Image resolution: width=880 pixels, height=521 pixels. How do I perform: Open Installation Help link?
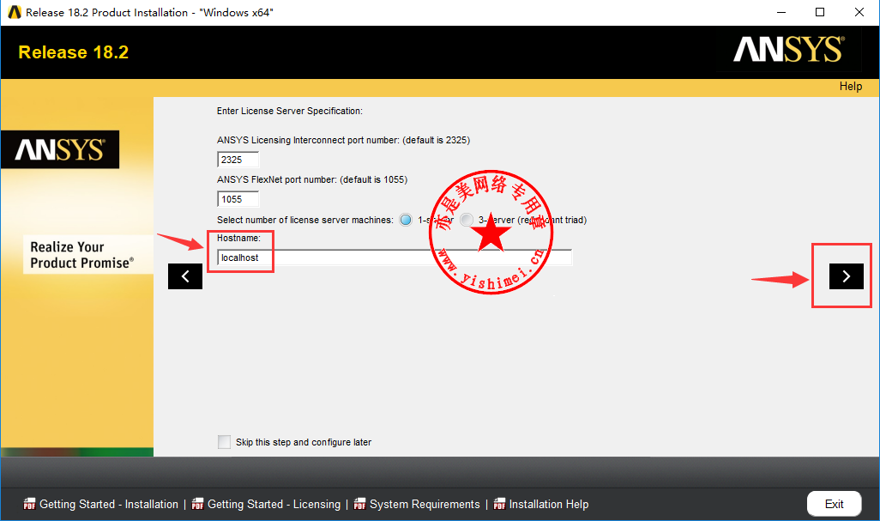coord(549,504)
